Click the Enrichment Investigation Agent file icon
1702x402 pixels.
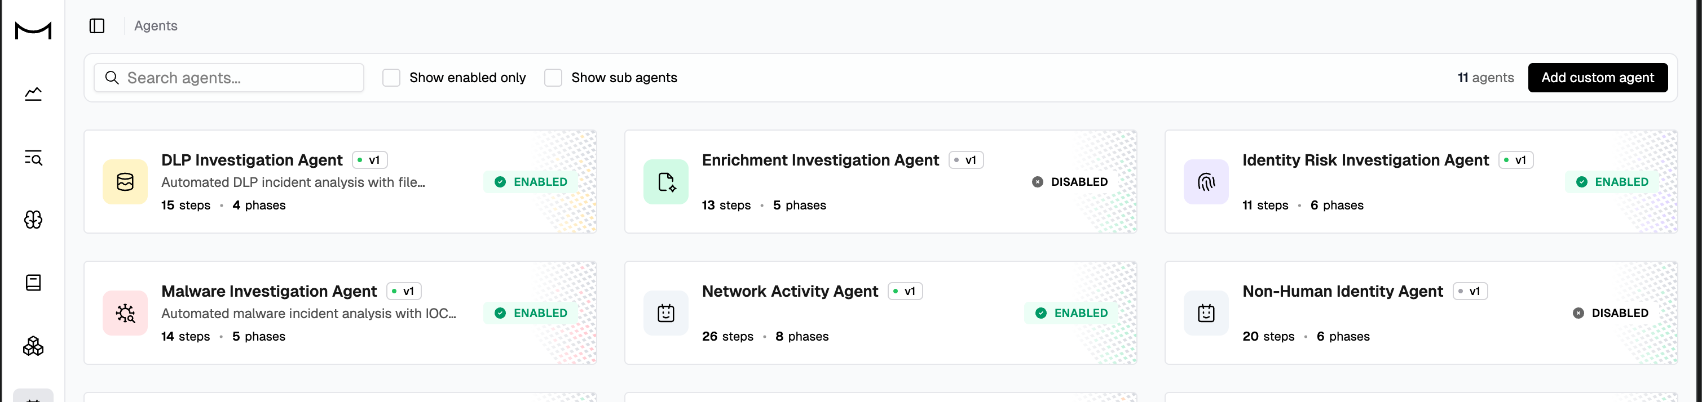coord(666,181)
